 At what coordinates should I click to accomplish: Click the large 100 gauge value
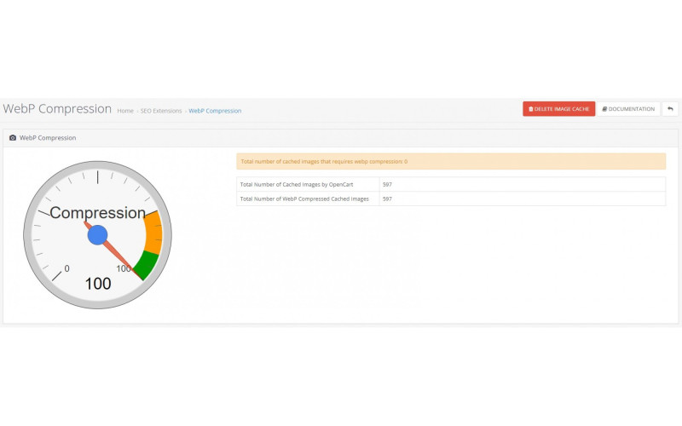97,284
